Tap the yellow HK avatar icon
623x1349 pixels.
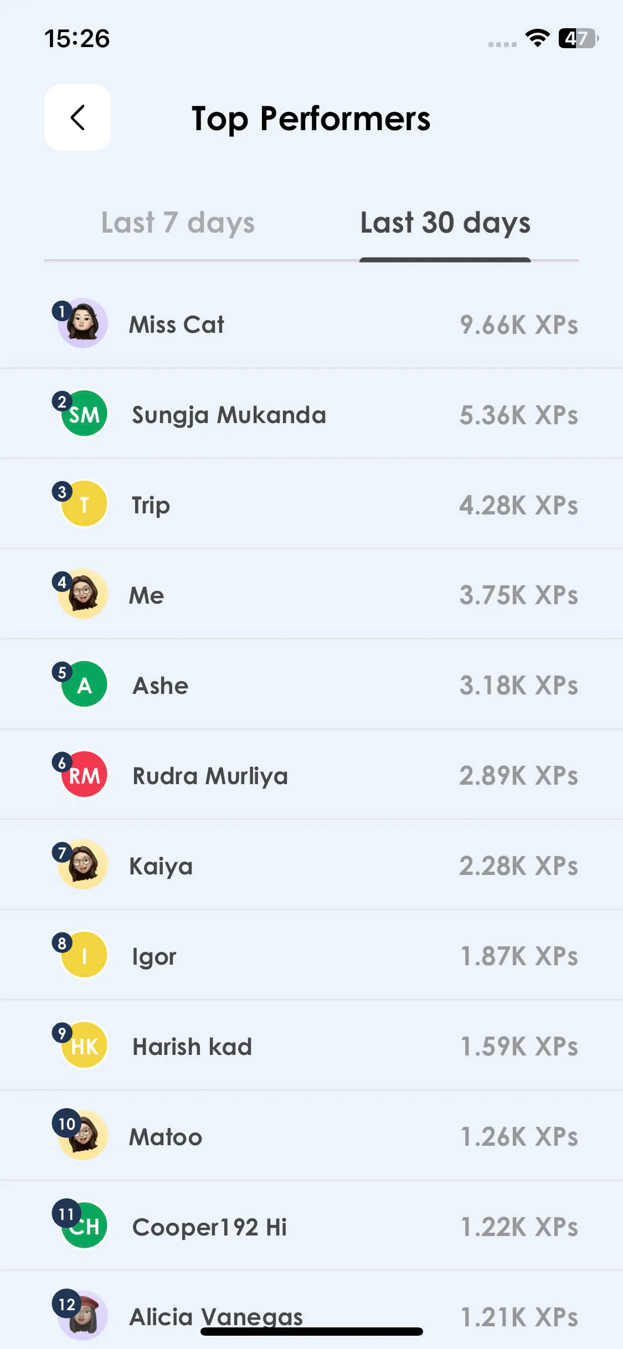coord(84,1046)
